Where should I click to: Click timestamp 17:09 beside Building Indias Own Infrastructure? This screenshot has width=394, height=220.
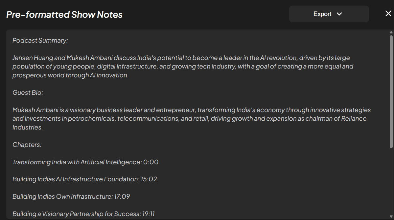pos(123,196)
